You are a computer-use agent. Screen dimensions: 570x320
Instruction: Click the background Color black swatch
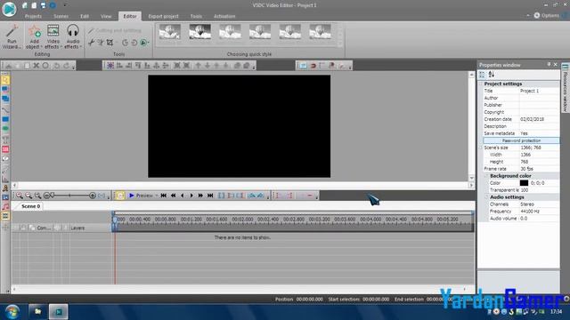(524, 183)
